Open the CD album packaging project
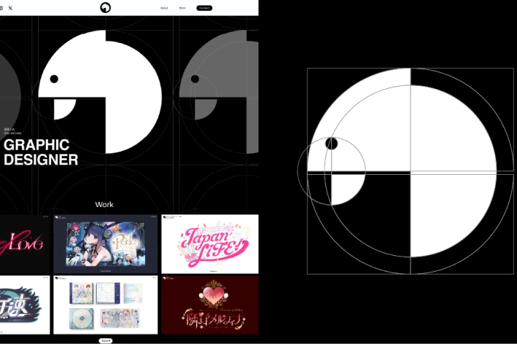 coord(106,305)
